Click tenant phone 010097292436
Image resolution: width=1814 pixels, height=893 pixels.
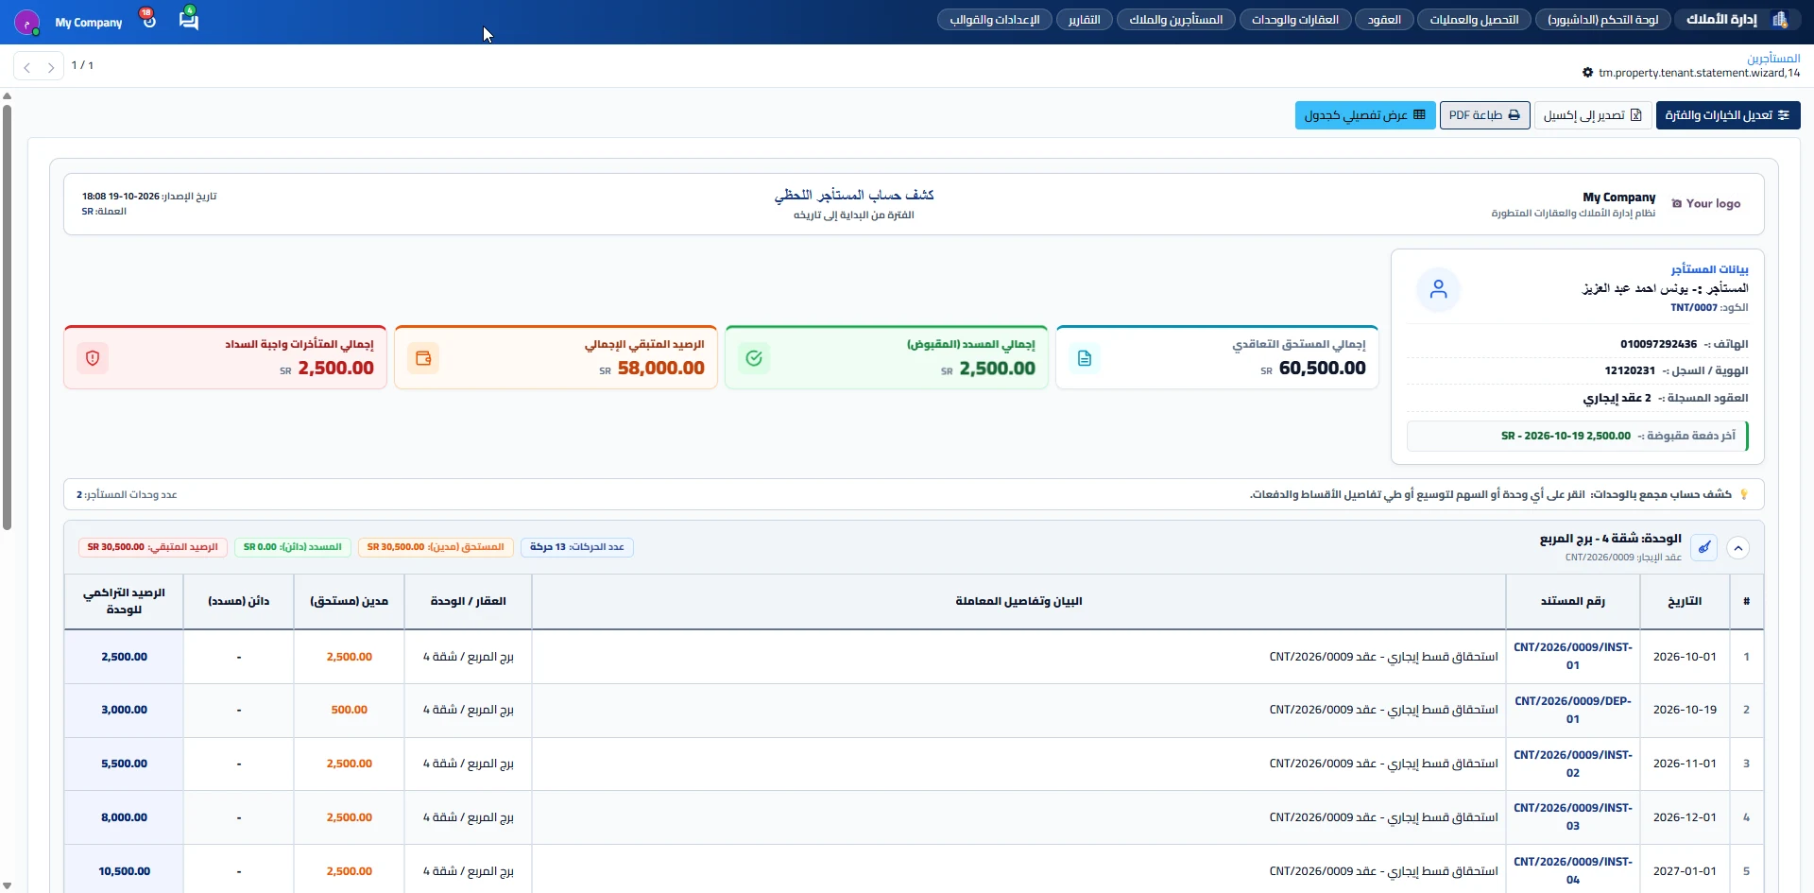tap(1658, 344)
